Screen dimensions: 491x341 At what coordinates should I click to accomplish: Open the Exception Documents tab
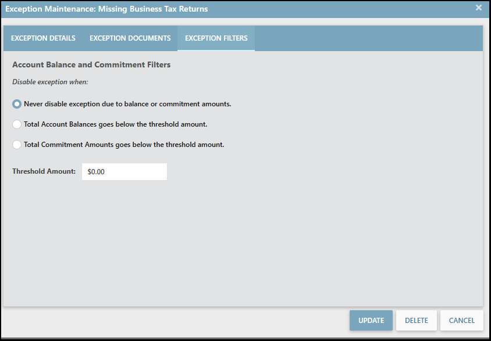tap(130, 38)
